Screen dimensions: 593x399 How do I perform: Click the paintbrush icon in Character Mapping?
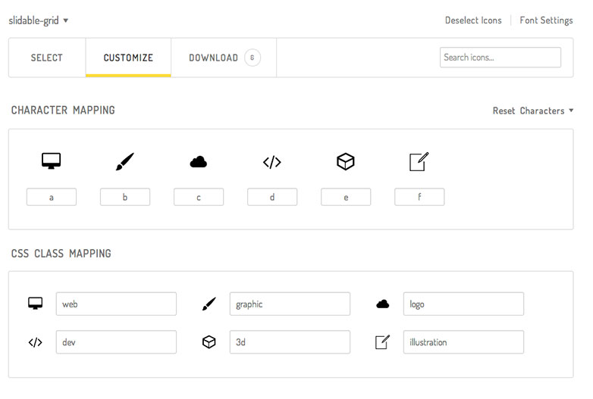coord(125,161)
